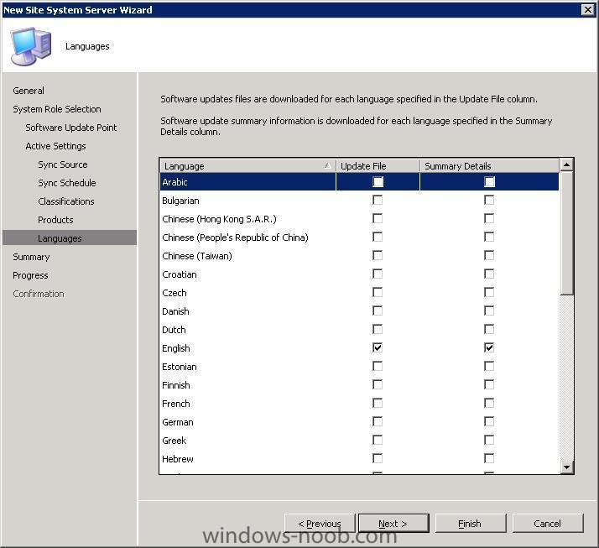The height and width of the screenshot is (548, 599).
Task: Select the Greek language row
Action: pyautogui.click(x=359, y=441)
